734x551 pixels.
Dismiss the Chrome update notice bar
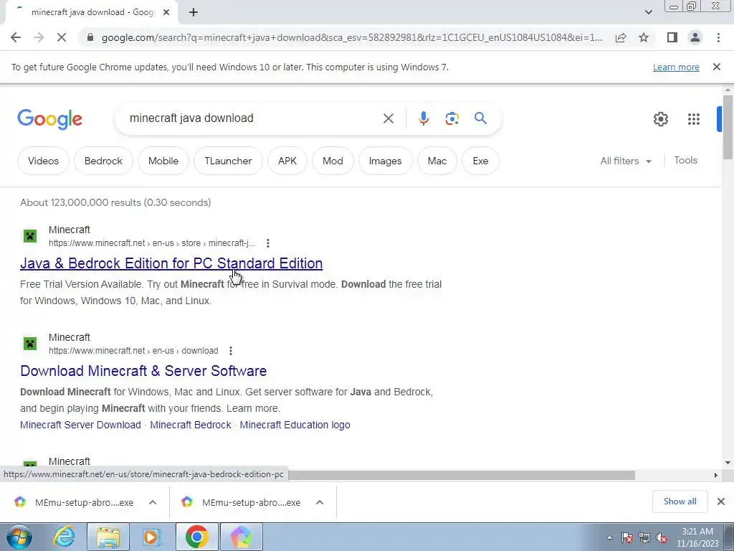(717, 67)
